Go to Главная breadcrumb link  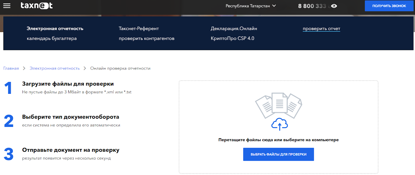point(11,69)
